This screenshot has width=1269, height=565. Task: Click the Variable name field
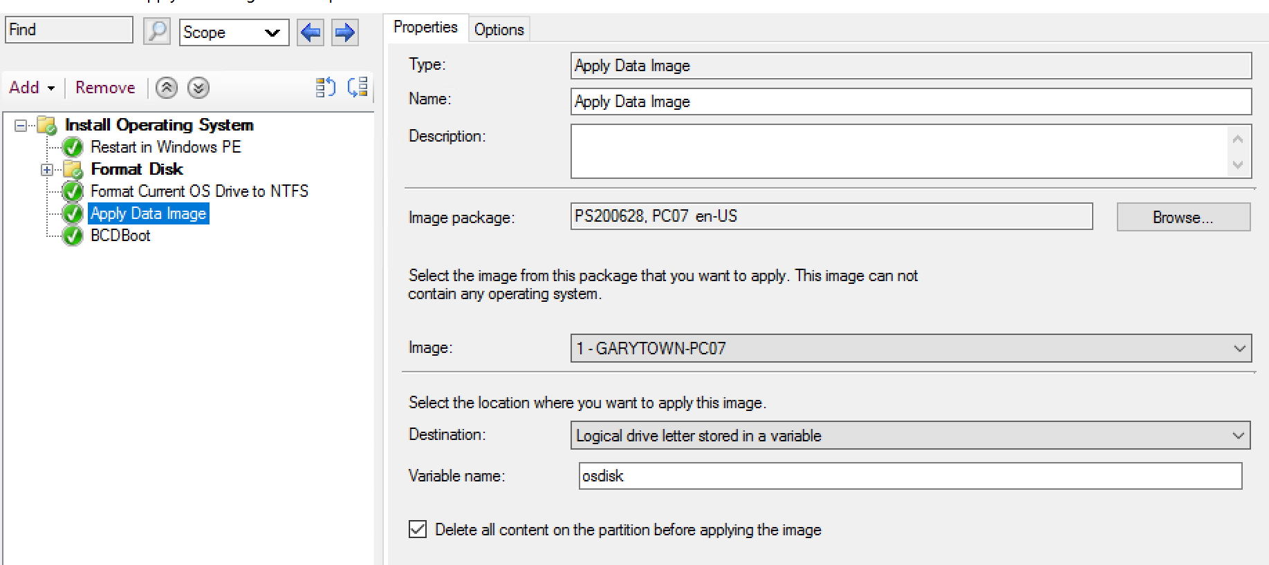909,476
